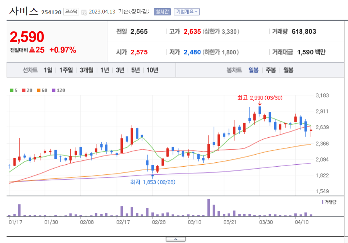Switch to 월봉 monthly candle chart

(x=288, y=70)
